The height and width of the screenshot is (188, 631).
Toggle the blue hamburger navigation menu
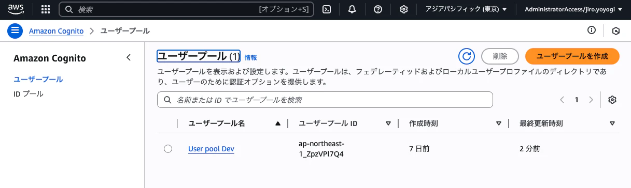(15, 30)
